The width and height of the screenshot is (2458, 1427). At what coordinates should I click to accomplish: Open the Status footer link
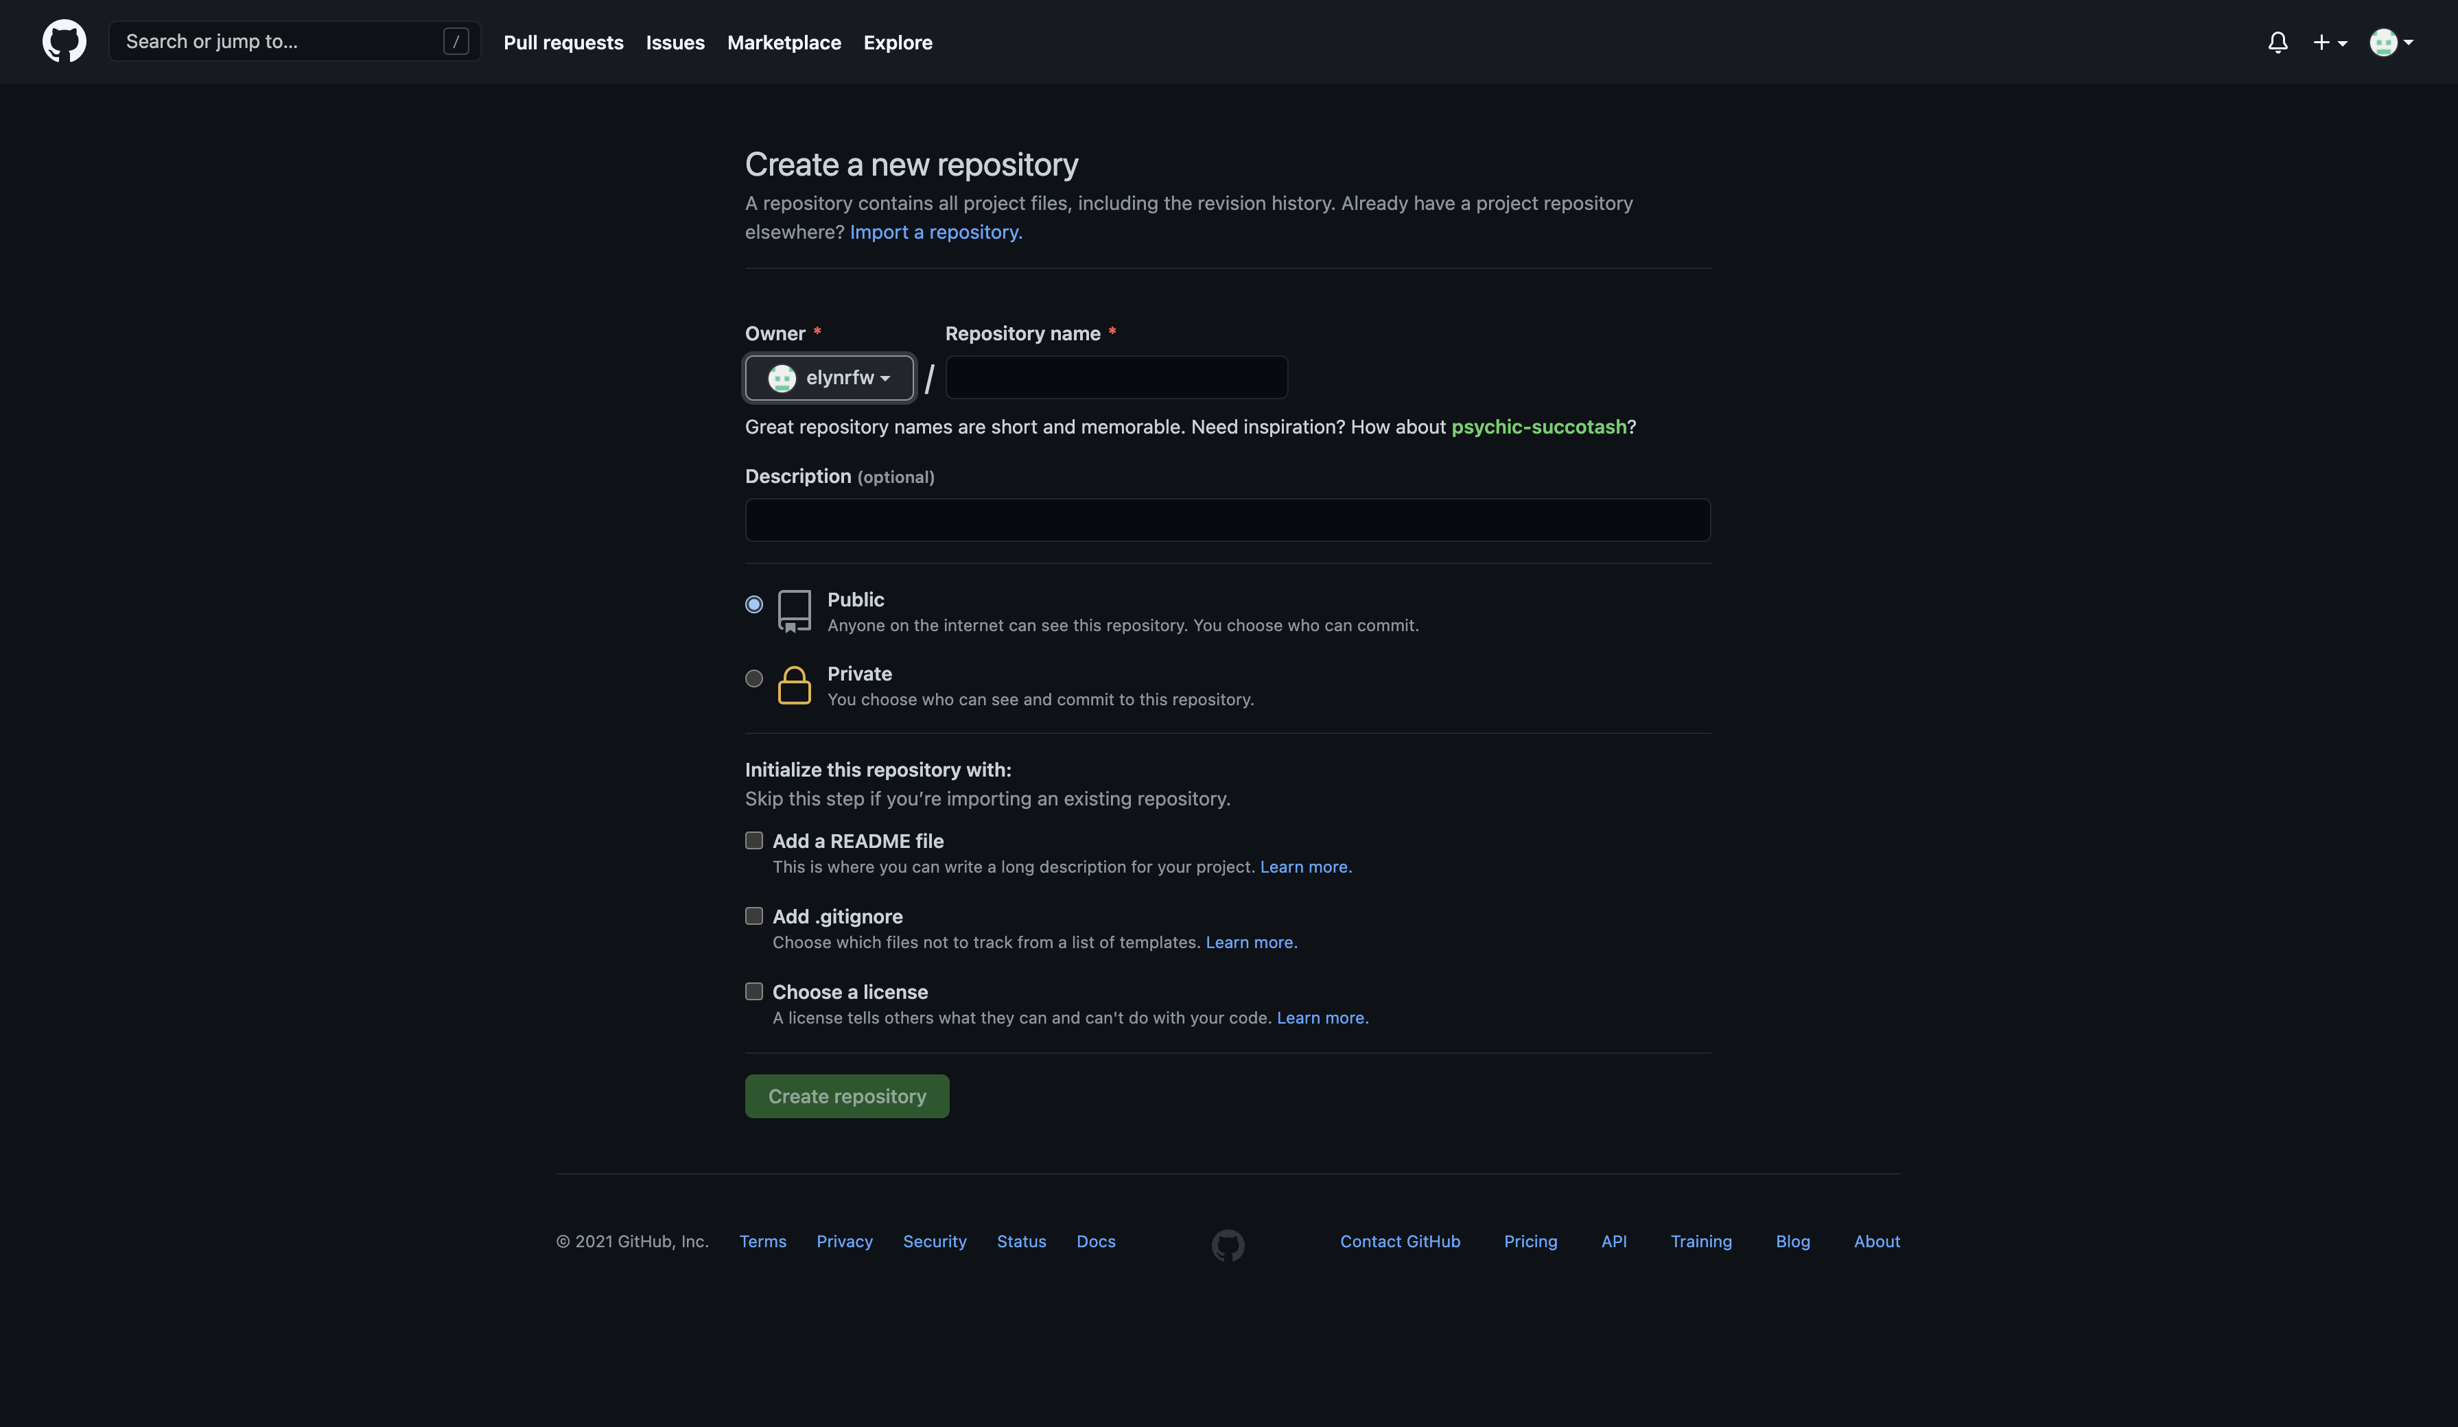(1021, 1242)
